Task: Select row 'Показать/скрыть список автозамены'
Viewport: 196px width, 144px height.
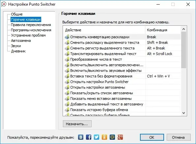Action: tap(122, 93)
